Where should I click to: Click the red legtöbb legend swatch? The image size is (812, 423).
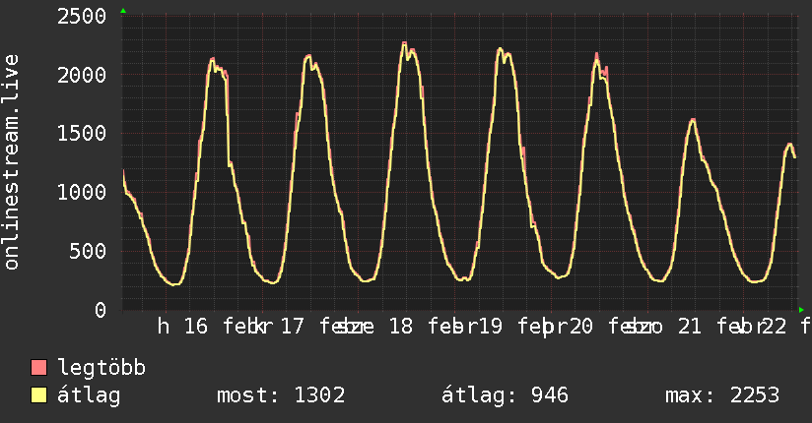[x=39, y=369]
